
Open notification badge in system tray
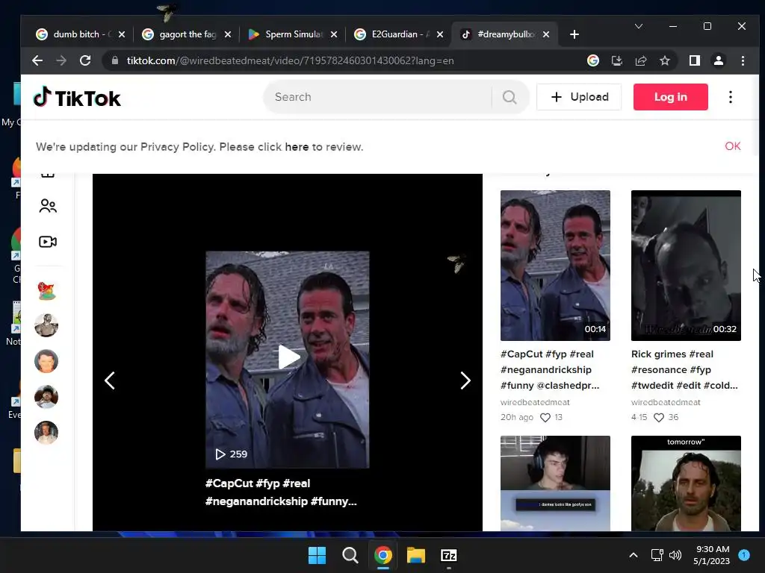click(744, 555)
